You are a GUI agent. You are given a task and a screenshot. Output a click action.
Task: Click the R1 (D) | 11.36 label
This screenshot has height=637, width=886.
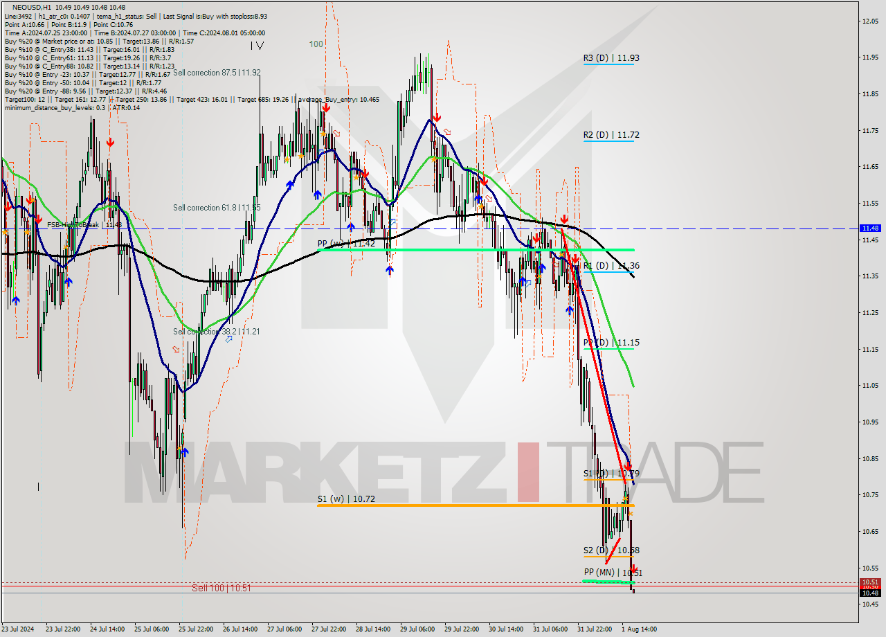(611, 266)
